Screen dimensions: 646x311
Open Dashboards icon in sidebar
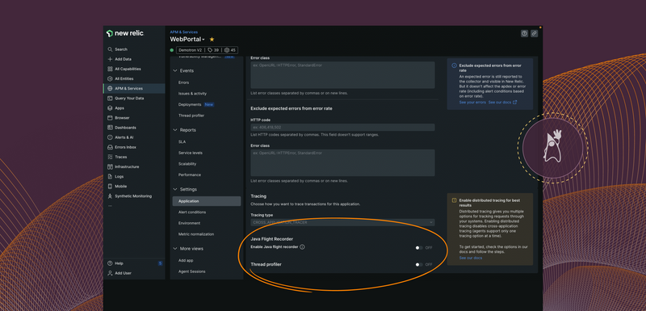tap(110, 128)
